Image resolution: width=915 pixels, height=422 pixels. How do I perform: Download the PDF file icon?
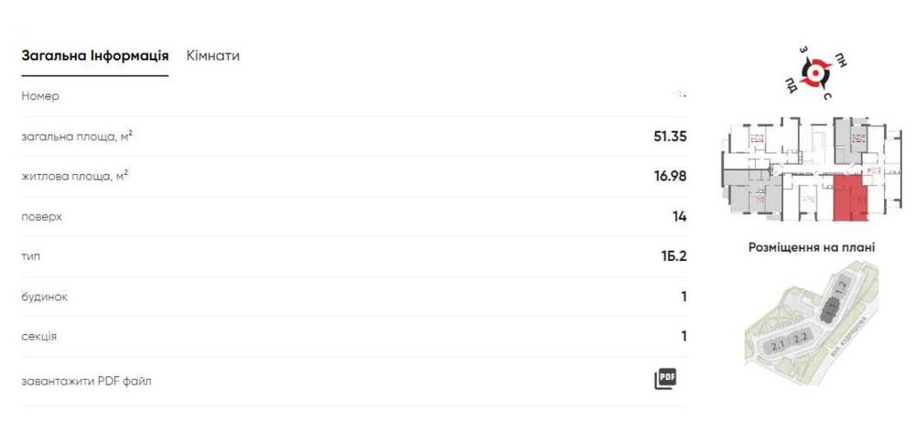tap(666, 379)
